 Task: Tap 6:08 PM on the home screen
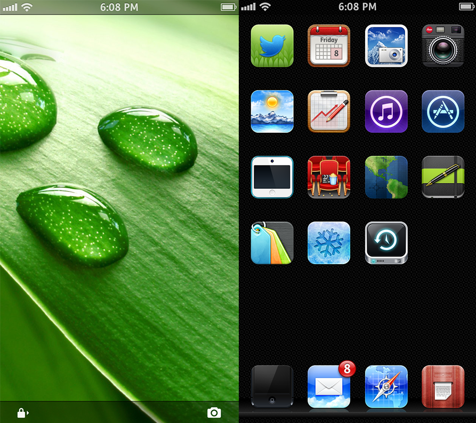coord(358,7)
